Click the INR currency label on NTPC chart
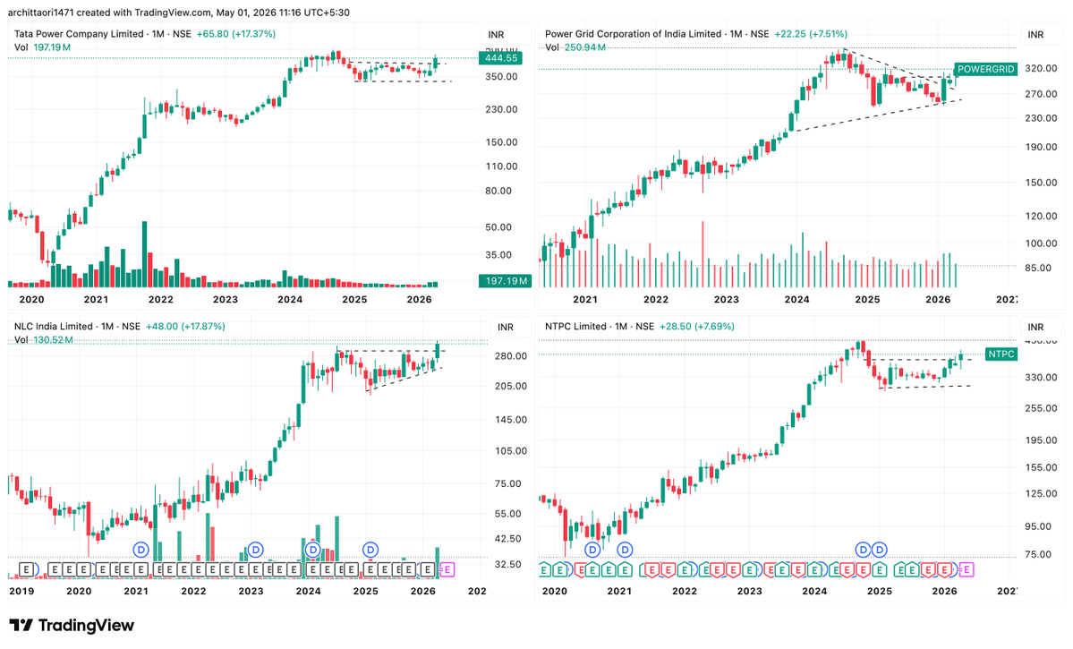Screen dimensions: 1073x649 (x=1035, y=328)
